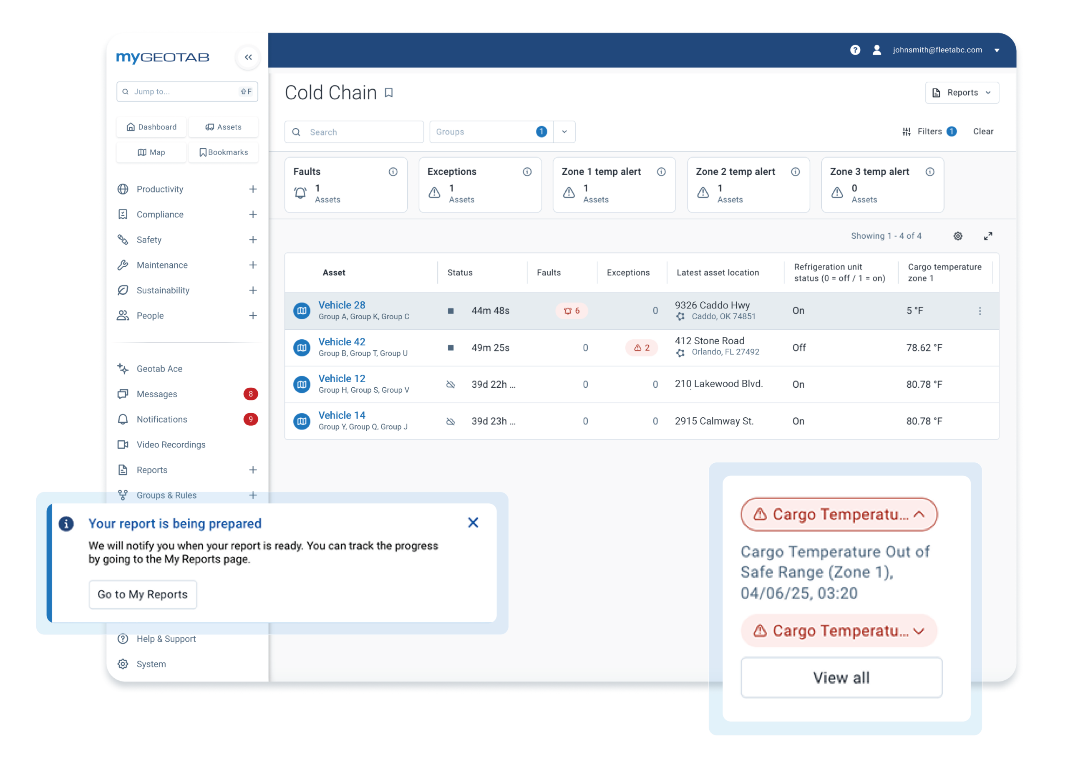The width and height of the screenshot is (1068, 760).
Task: Expand the Maintenance menu
Action: [x=253, y=265]
